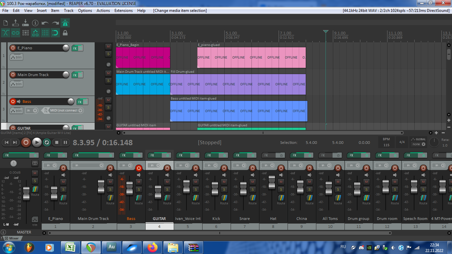The image size is (452, 254).
Task: Open Excel from the Windows taskbar
Action: point(70,247)
